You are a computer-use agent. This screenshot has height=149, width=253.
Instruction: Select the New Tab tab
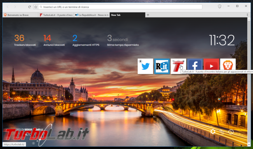coord(127,15)
